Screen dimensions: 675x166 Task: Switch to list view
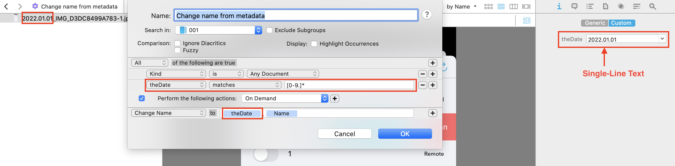point(501,7)
